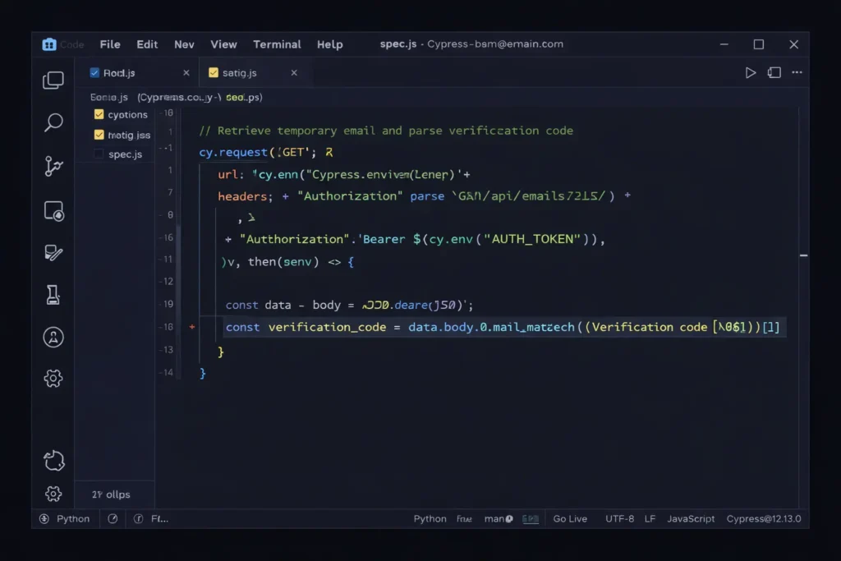The image size is (841, 561).
Task: Split the editor into two panes
Action: click(x=774, y=72)
